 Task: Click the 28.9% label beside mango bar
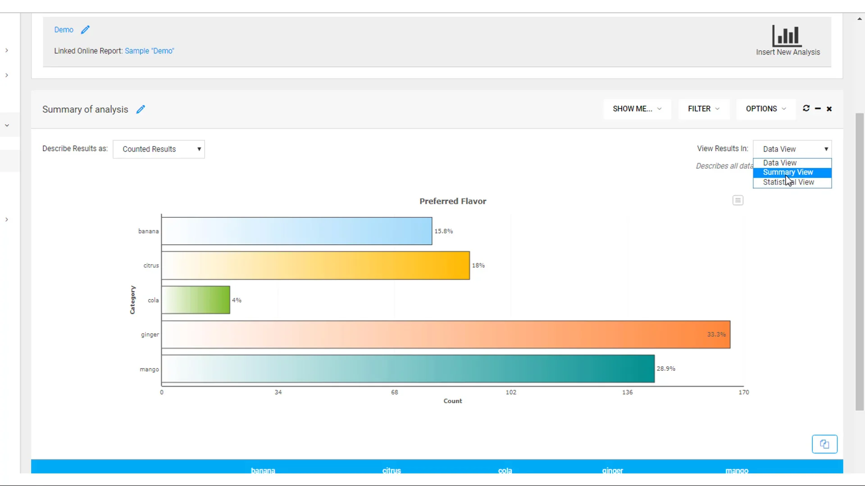point(666,369)
